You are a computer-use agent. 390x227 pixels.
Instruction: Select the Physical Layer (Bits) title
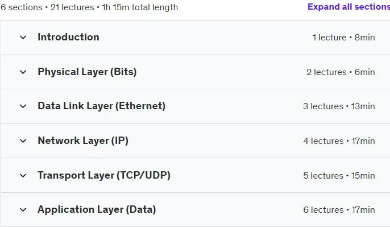87,72
